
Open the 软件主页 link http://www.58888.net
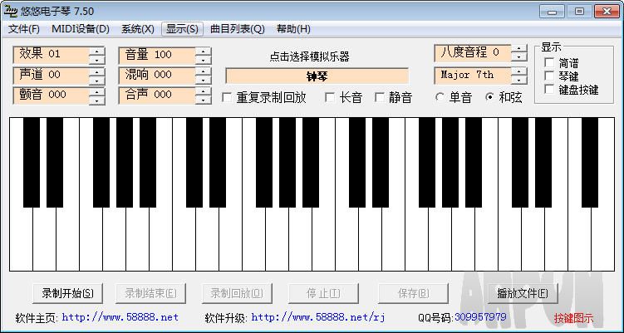click(120, 317)
